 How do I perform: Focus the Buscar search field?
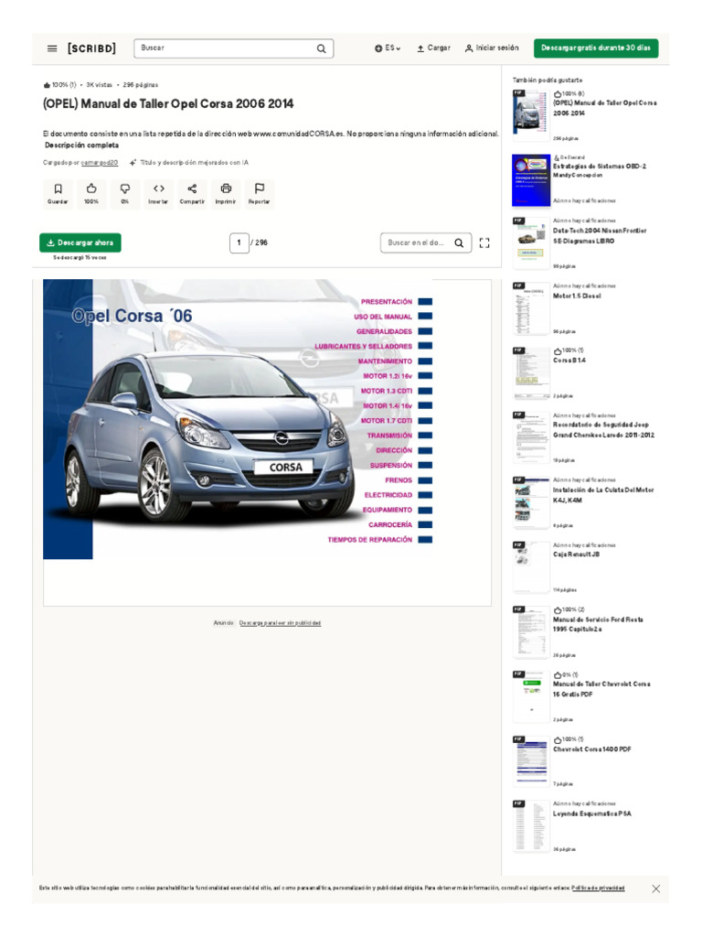click(x=234, y=48)
